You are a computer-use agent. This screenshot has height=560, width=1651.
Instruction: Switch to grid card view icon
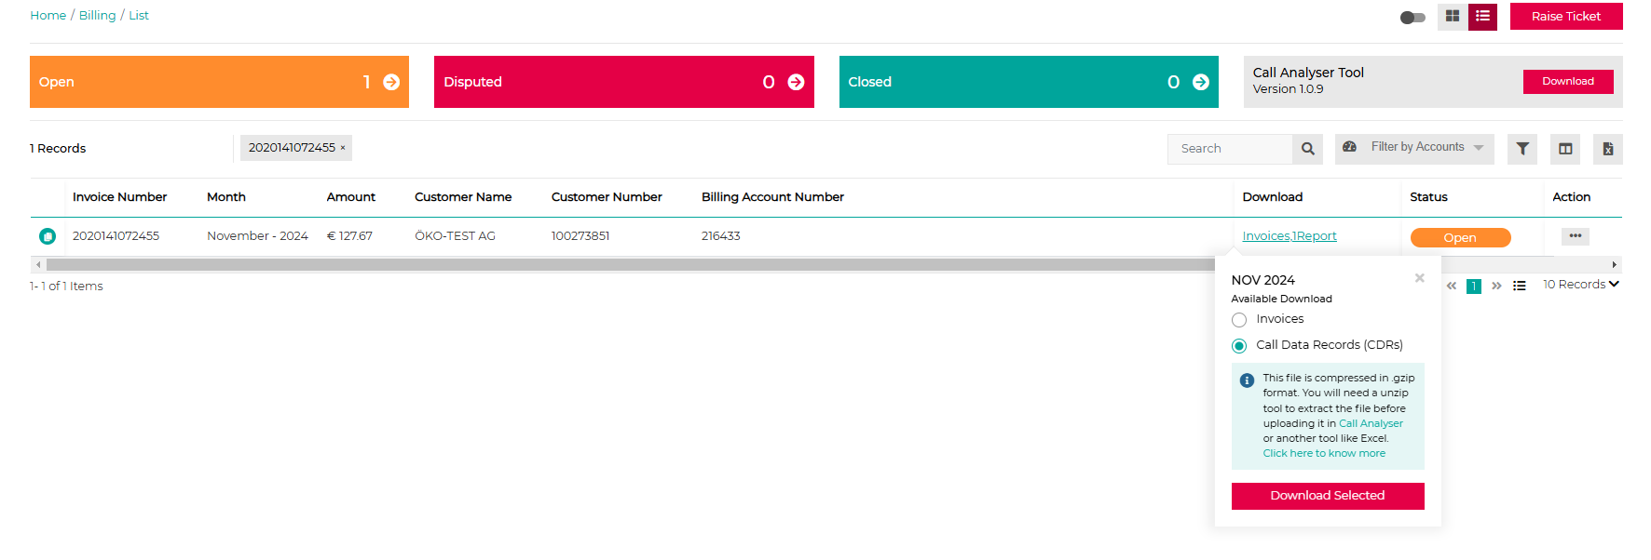click(x=1452, y=17)
